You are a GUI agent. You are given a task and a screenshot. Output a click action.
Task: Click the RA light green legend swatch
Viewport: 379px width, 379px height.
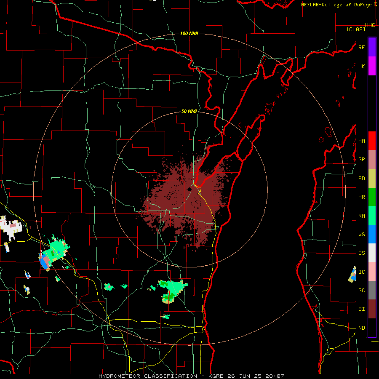[x=372, y=216]
